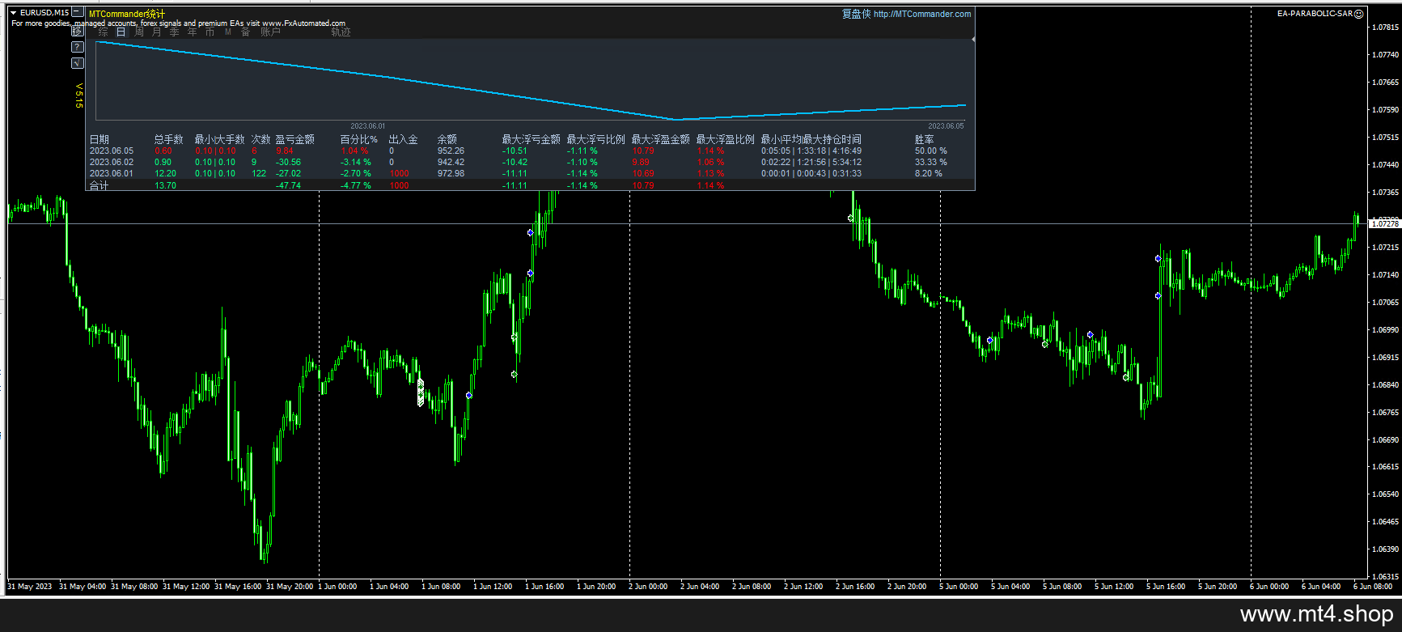
Task: Click total lots value 13.70
Action: pyautogui.click(x=165, y=185)
